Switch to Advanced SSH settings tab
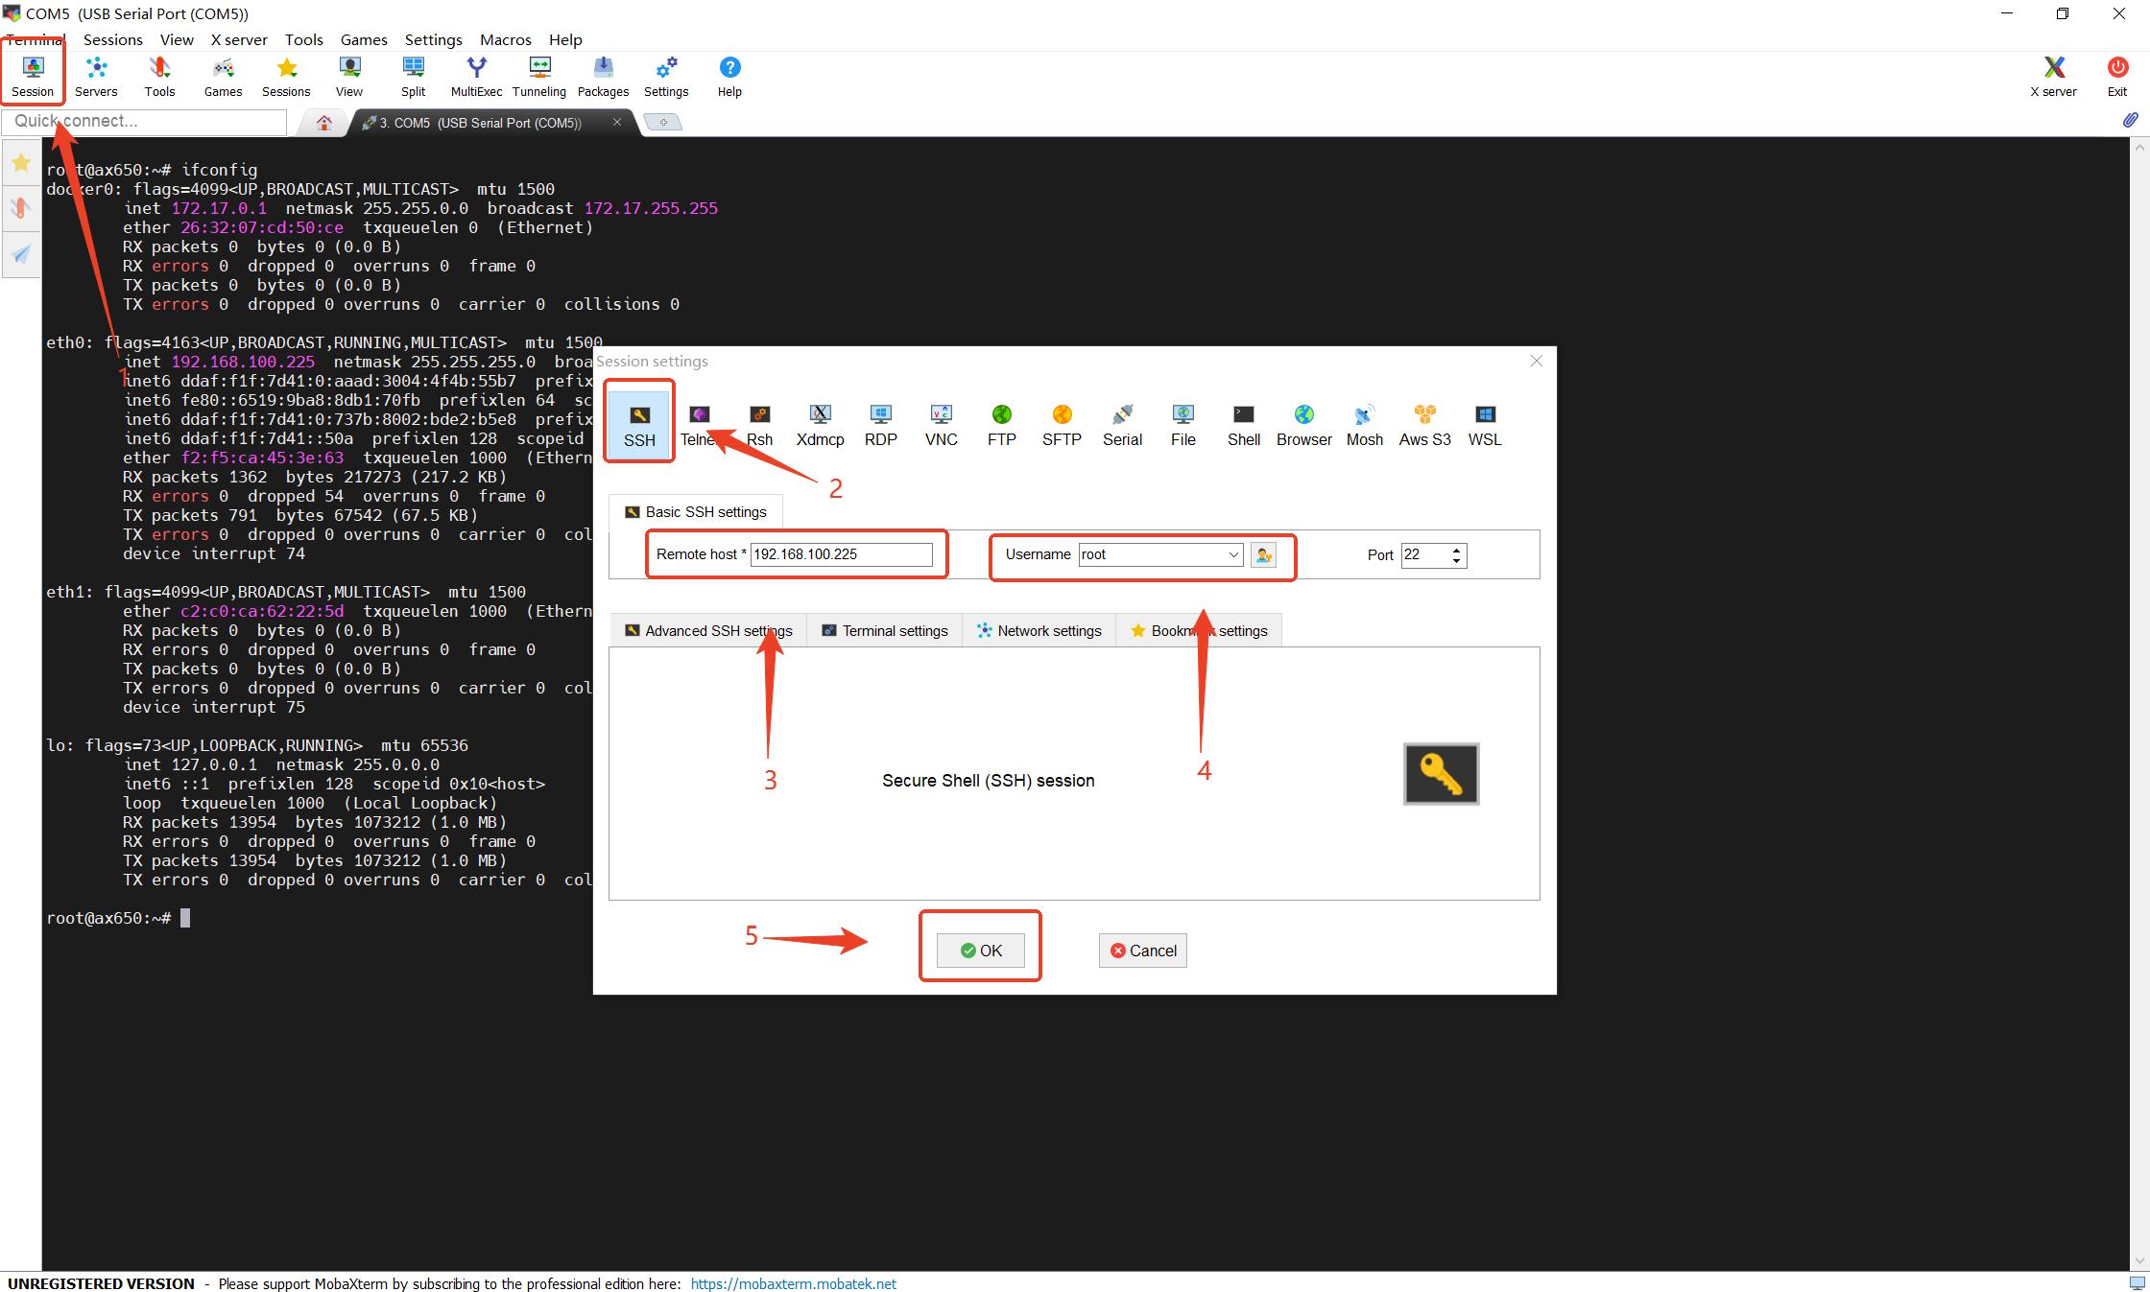The height and width of the screenshot is (1292, 2150). [x=708, y=630]
